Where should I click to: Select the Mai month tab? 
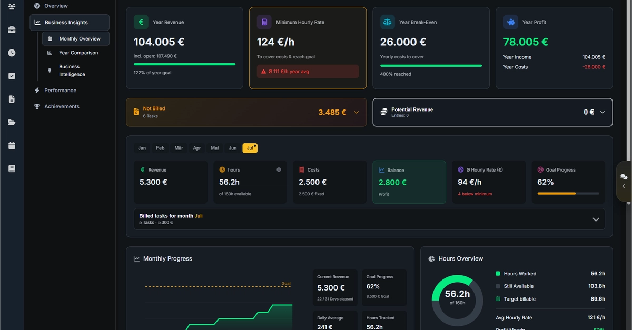click(x=215, y=148)
